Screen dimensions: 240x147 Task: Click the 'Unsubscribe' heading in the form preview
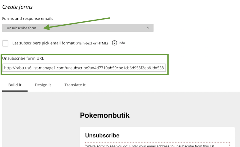coord(102,136)
